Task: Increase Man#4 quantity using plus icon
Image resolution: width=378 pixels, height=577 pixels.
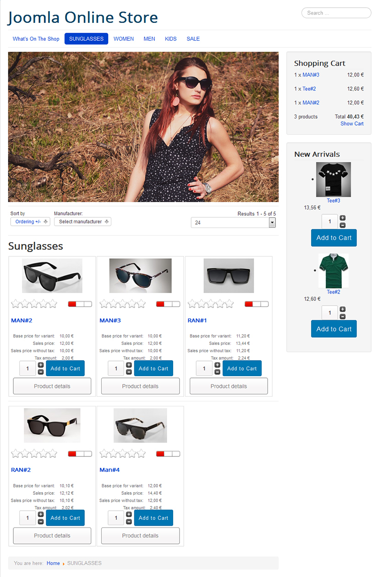Action: (x=129, y=515)
